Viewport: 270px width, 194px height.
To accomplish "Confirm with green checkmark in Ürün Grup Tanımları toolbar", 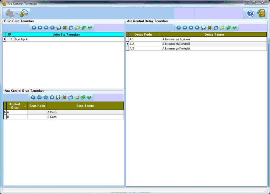I will (90, 28).
